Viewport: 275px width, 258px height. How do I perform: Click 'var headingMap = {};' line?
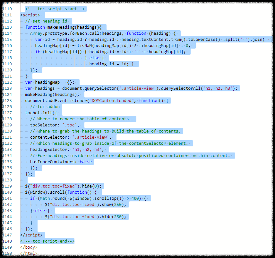[x=50, y=82]
